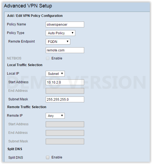The width and height of the screenshot is (152, 164).
Task: Open the Local IP Subnet dropdown
Action: [55, 74]
